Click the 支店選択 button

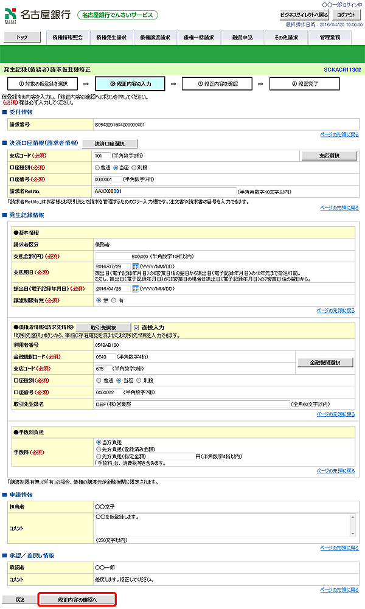[329, 156]
